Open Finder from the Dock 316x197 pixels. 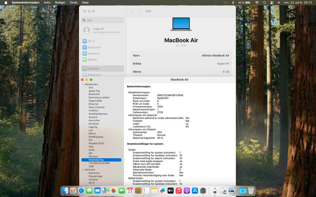coord(65,190)
